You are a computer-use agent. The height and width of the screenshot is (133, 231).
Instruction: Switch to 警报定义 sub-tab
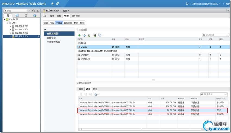[68, 23]
